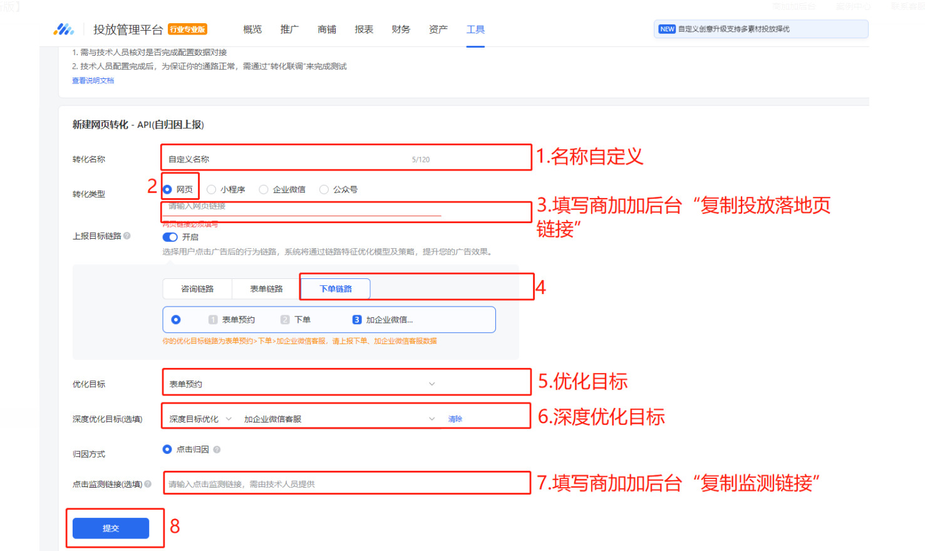Open the 查看说明文档 link
925x551 pixels.
coord(93,81)
